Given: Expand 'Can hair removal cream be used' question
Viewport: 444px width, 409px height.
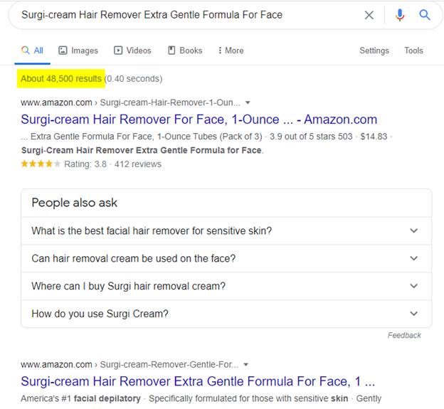Looking at the screenshot, I should click(x=226, y=259).
